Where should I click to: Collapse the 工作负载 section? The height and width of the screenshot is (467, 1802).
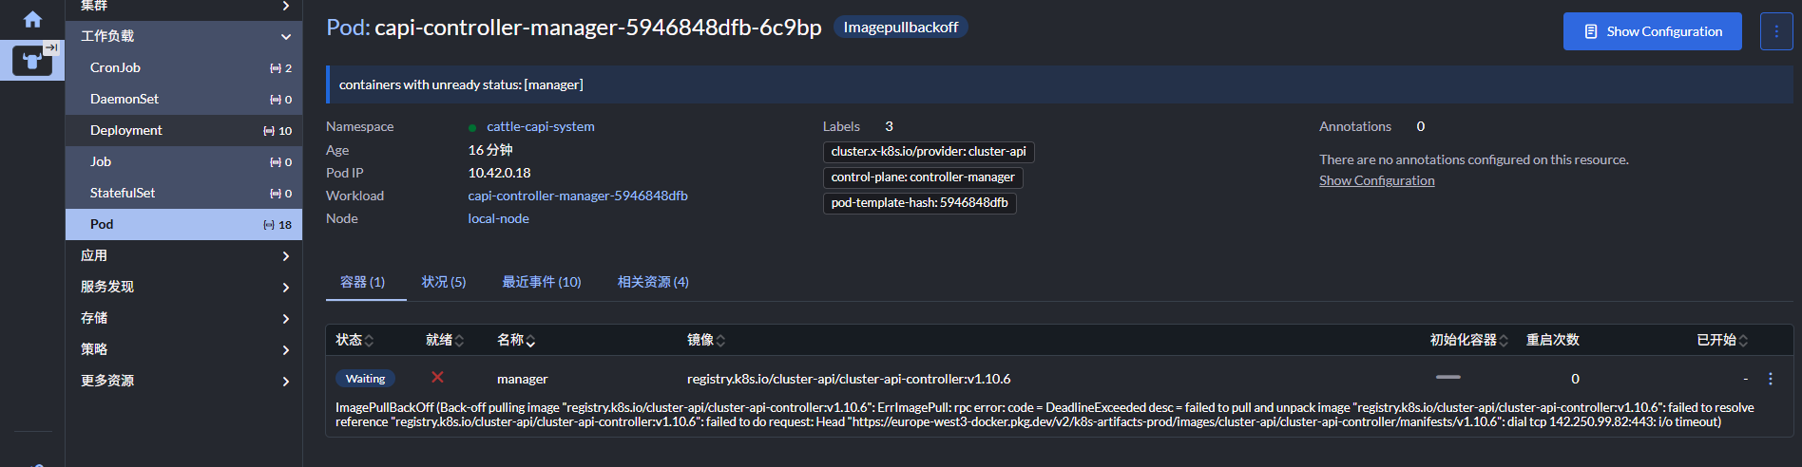click(285, 36)
